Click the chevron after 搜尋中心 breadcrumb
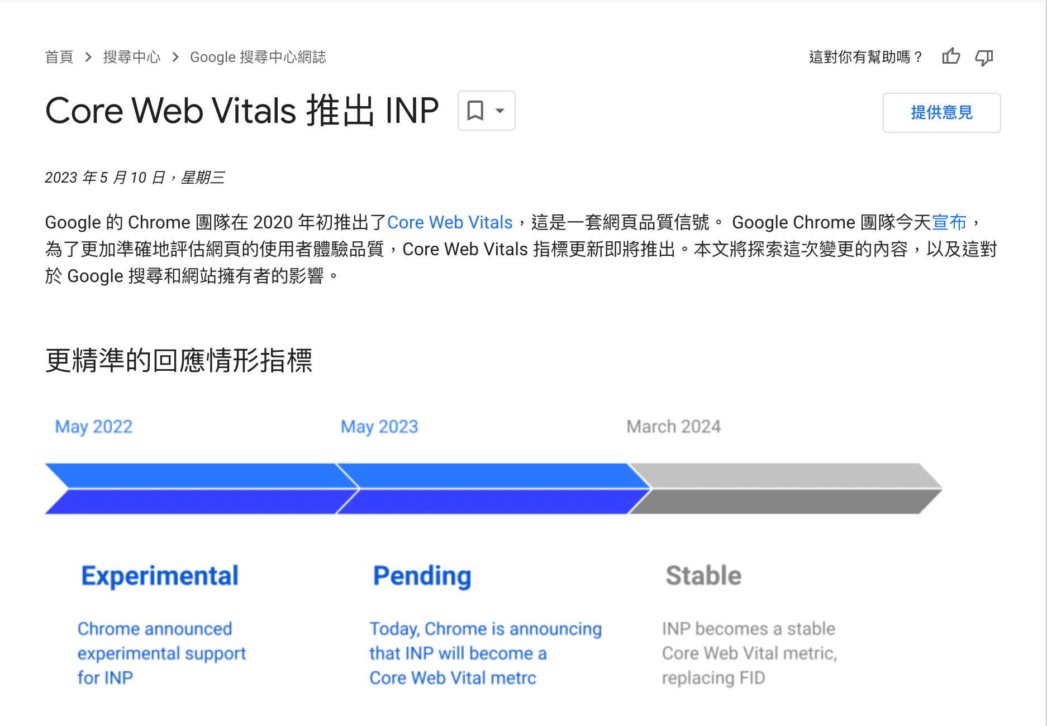 pyautogui.click(x=175, y=57)
